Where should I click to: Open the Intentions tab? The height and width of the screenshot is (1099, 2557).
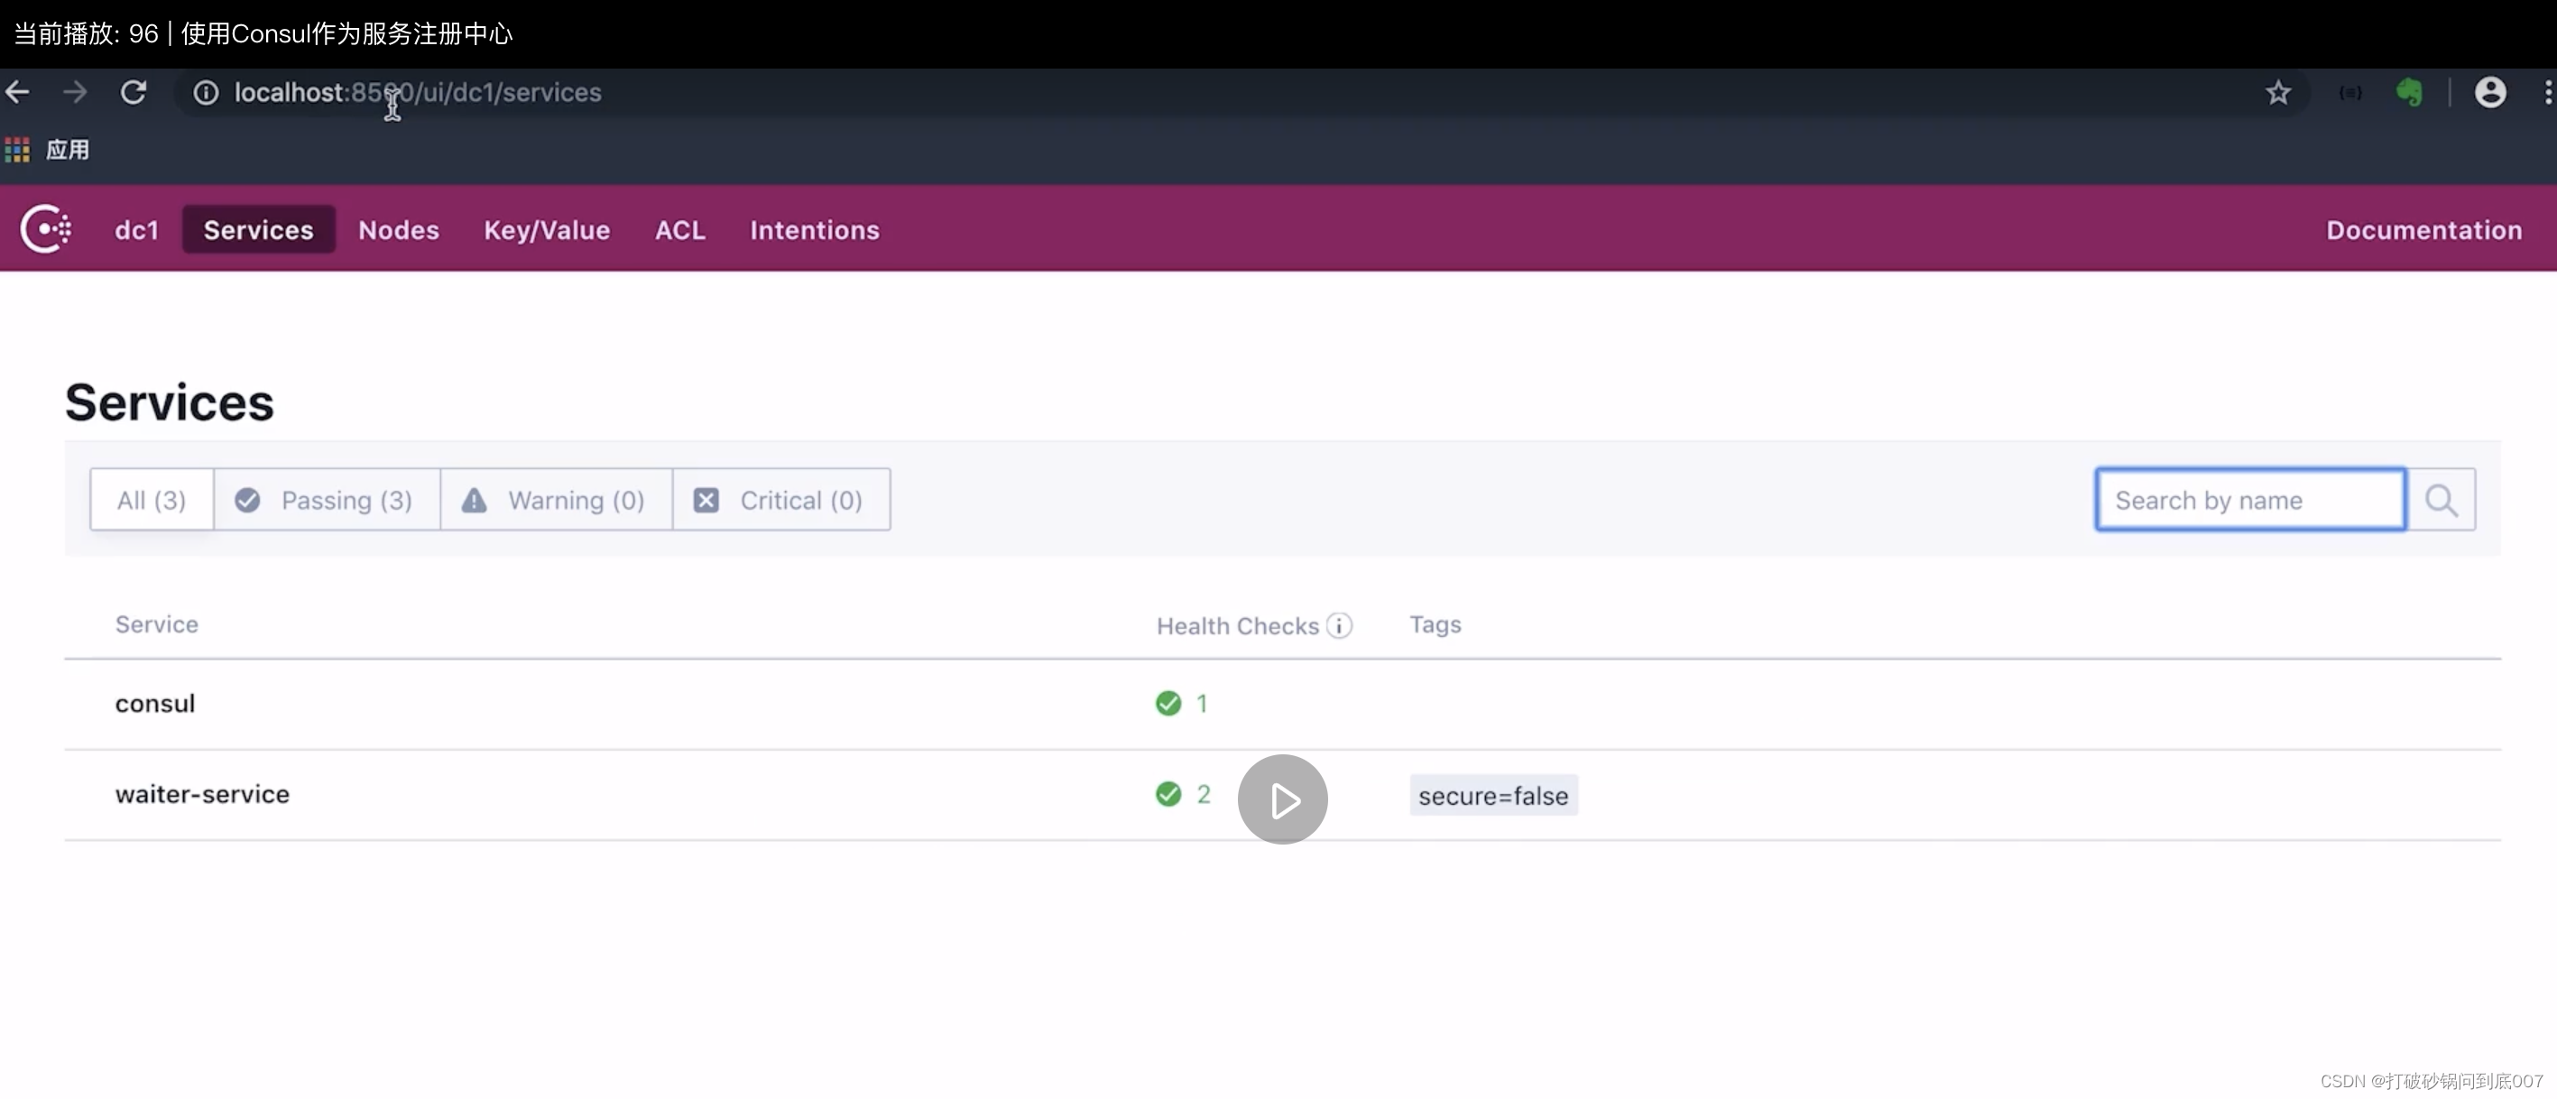(x=815, y=229)
